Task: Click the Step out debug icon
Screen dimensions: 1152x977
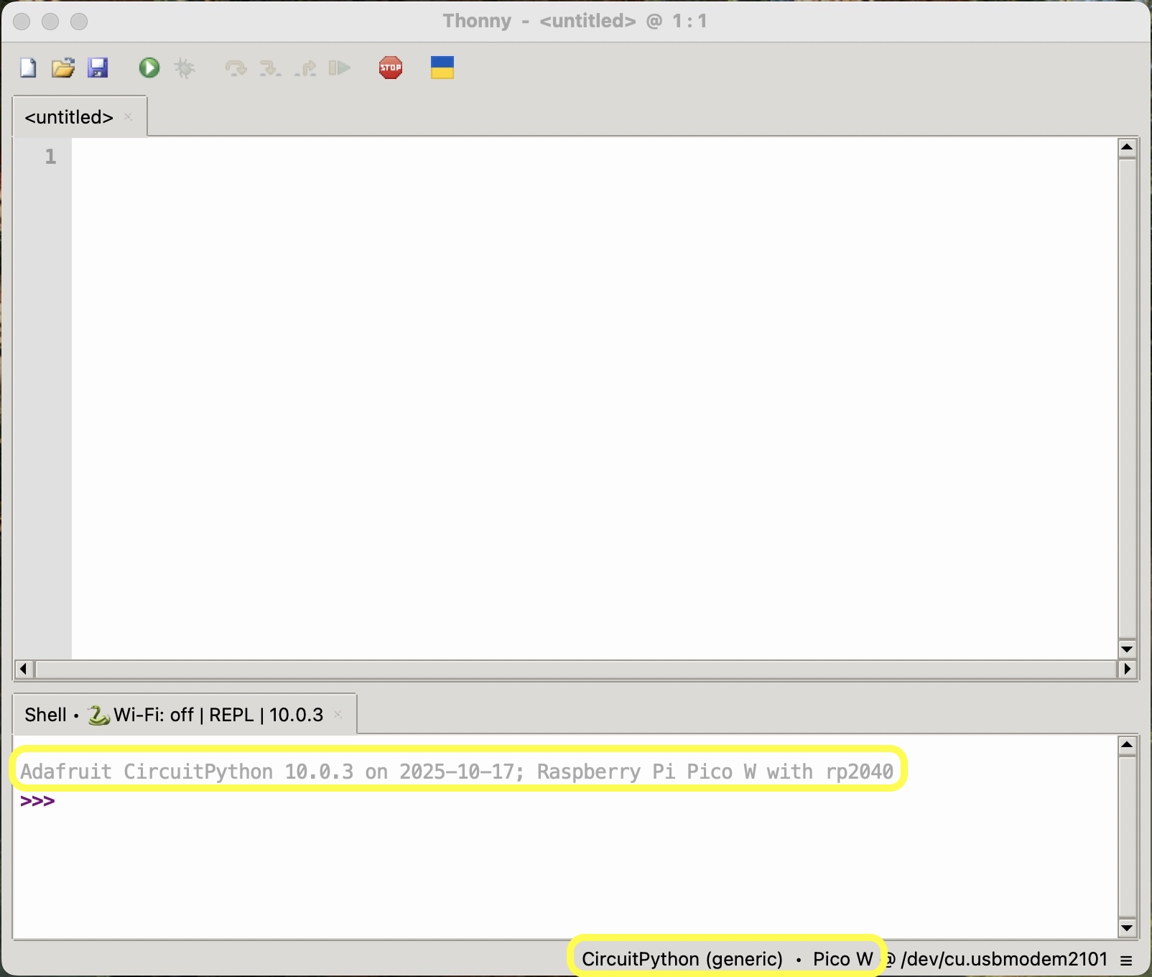Action: (x=306, y=68)
